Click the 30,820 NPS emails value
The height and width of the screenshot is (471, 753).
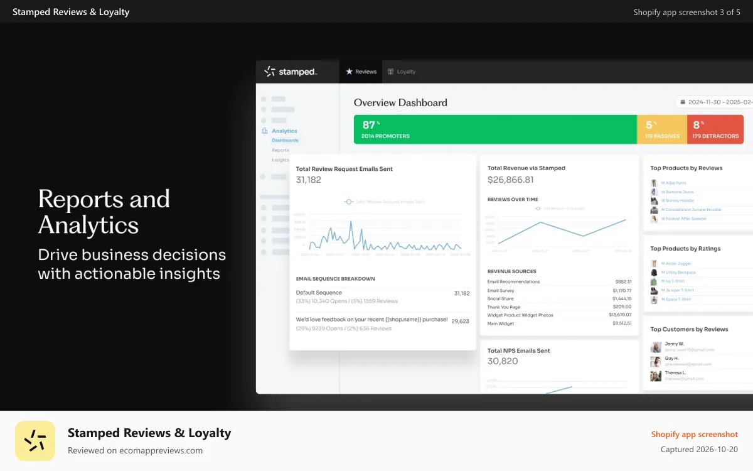point(503,361)
